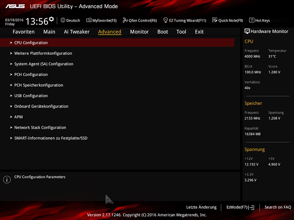Expand System Agent (SA) Configuration arrow
This screenshot has width=294, height=220.
(x=11, y=64)
